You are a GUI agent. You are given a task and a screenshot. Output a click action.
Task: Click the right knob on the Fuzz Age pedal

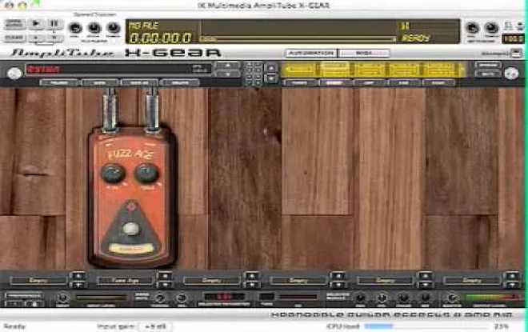tap(146, 173)
